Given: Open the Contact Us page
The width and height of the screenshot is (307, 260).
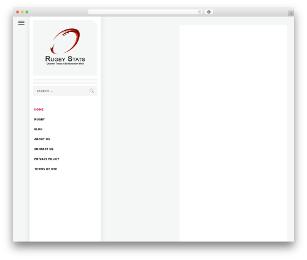Looking at the screenshot, I should point(44,149).
